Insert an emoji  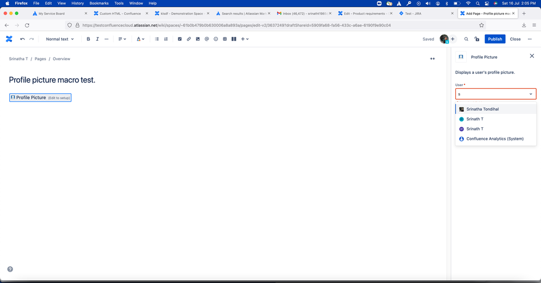coord(216,39)
